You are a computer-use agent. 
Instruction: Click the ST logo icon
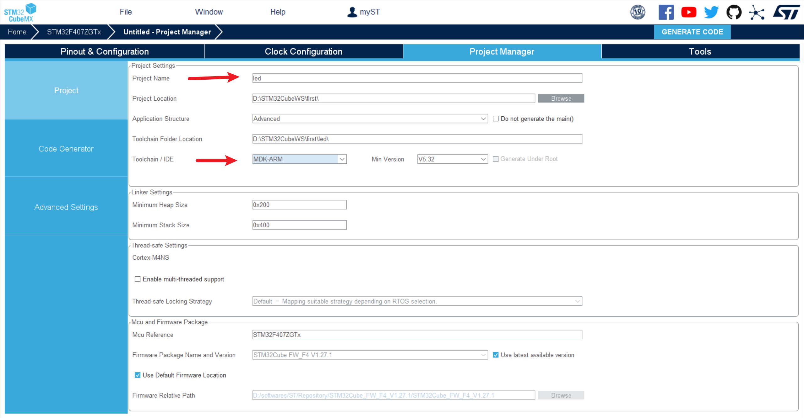[x=786, y=12]
